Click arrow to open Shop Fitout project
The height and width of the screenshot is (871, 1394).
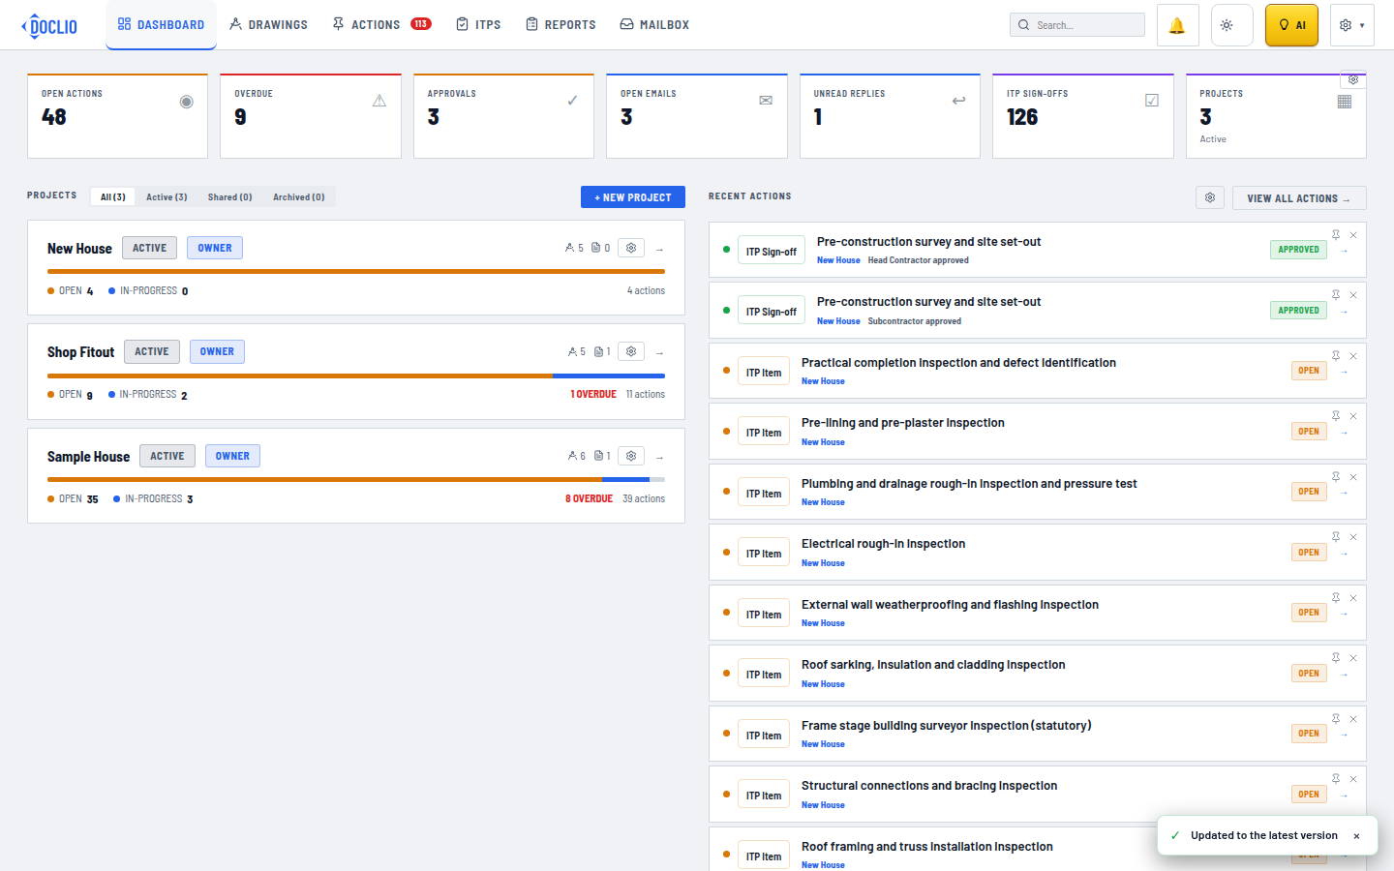(660, 352)
